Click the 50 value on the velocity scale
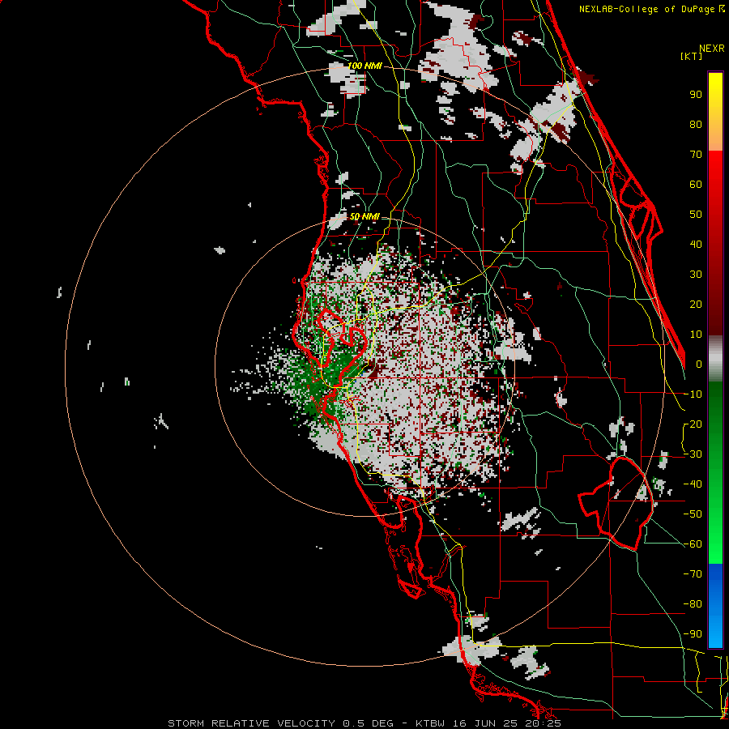Image resolution: width=729 pixels, height=729 pixels. pos(696,215)
